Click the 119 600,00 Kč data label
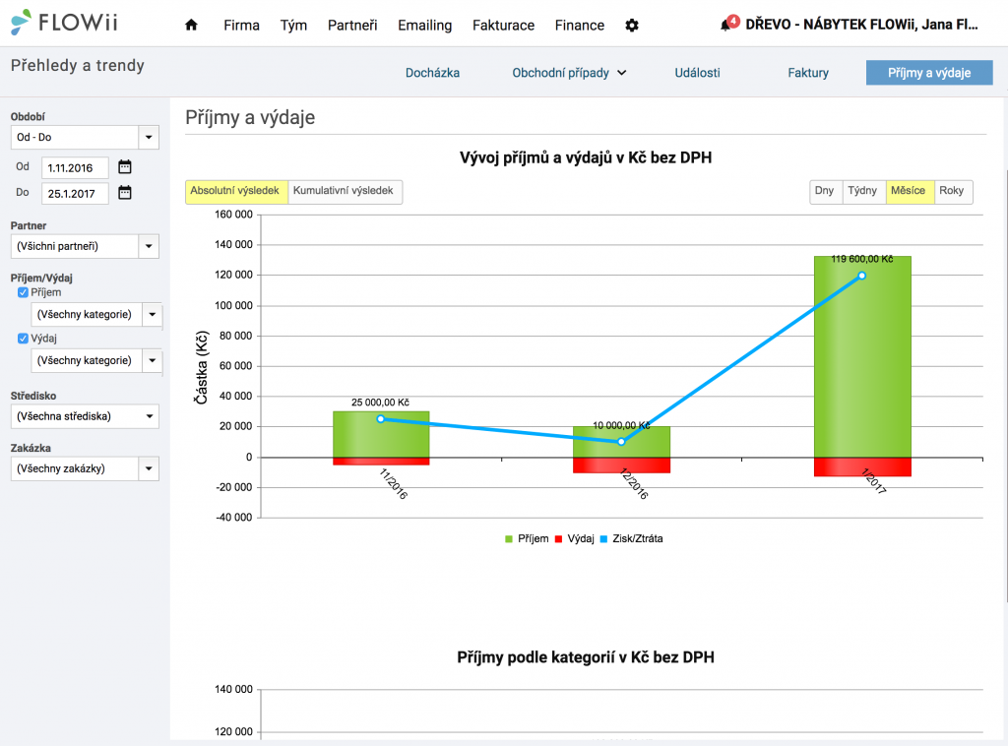Viewport: 1008px width, 746px height. [x=862, y=259]
